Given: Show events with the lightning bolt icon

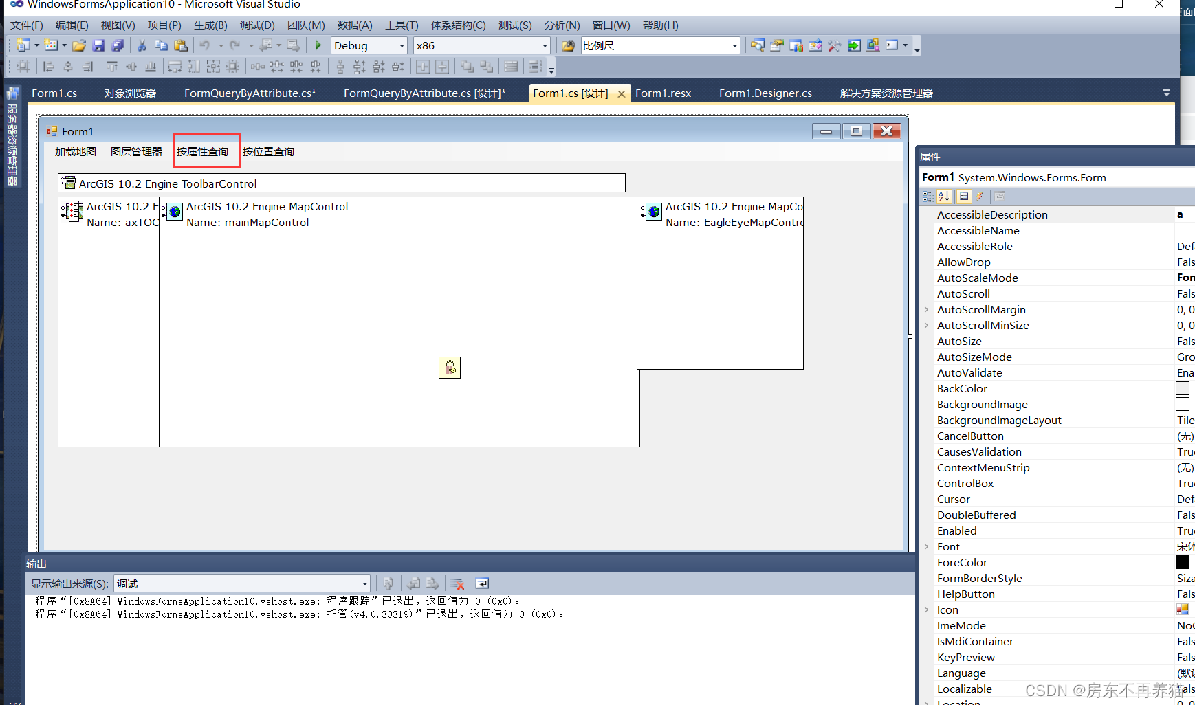Looking at the screenshot, I should tap(980, 197).
